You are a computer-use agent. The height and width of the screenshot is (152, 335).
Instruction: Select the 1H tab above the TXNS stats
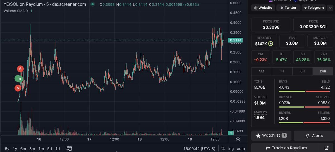pos(282,71)
